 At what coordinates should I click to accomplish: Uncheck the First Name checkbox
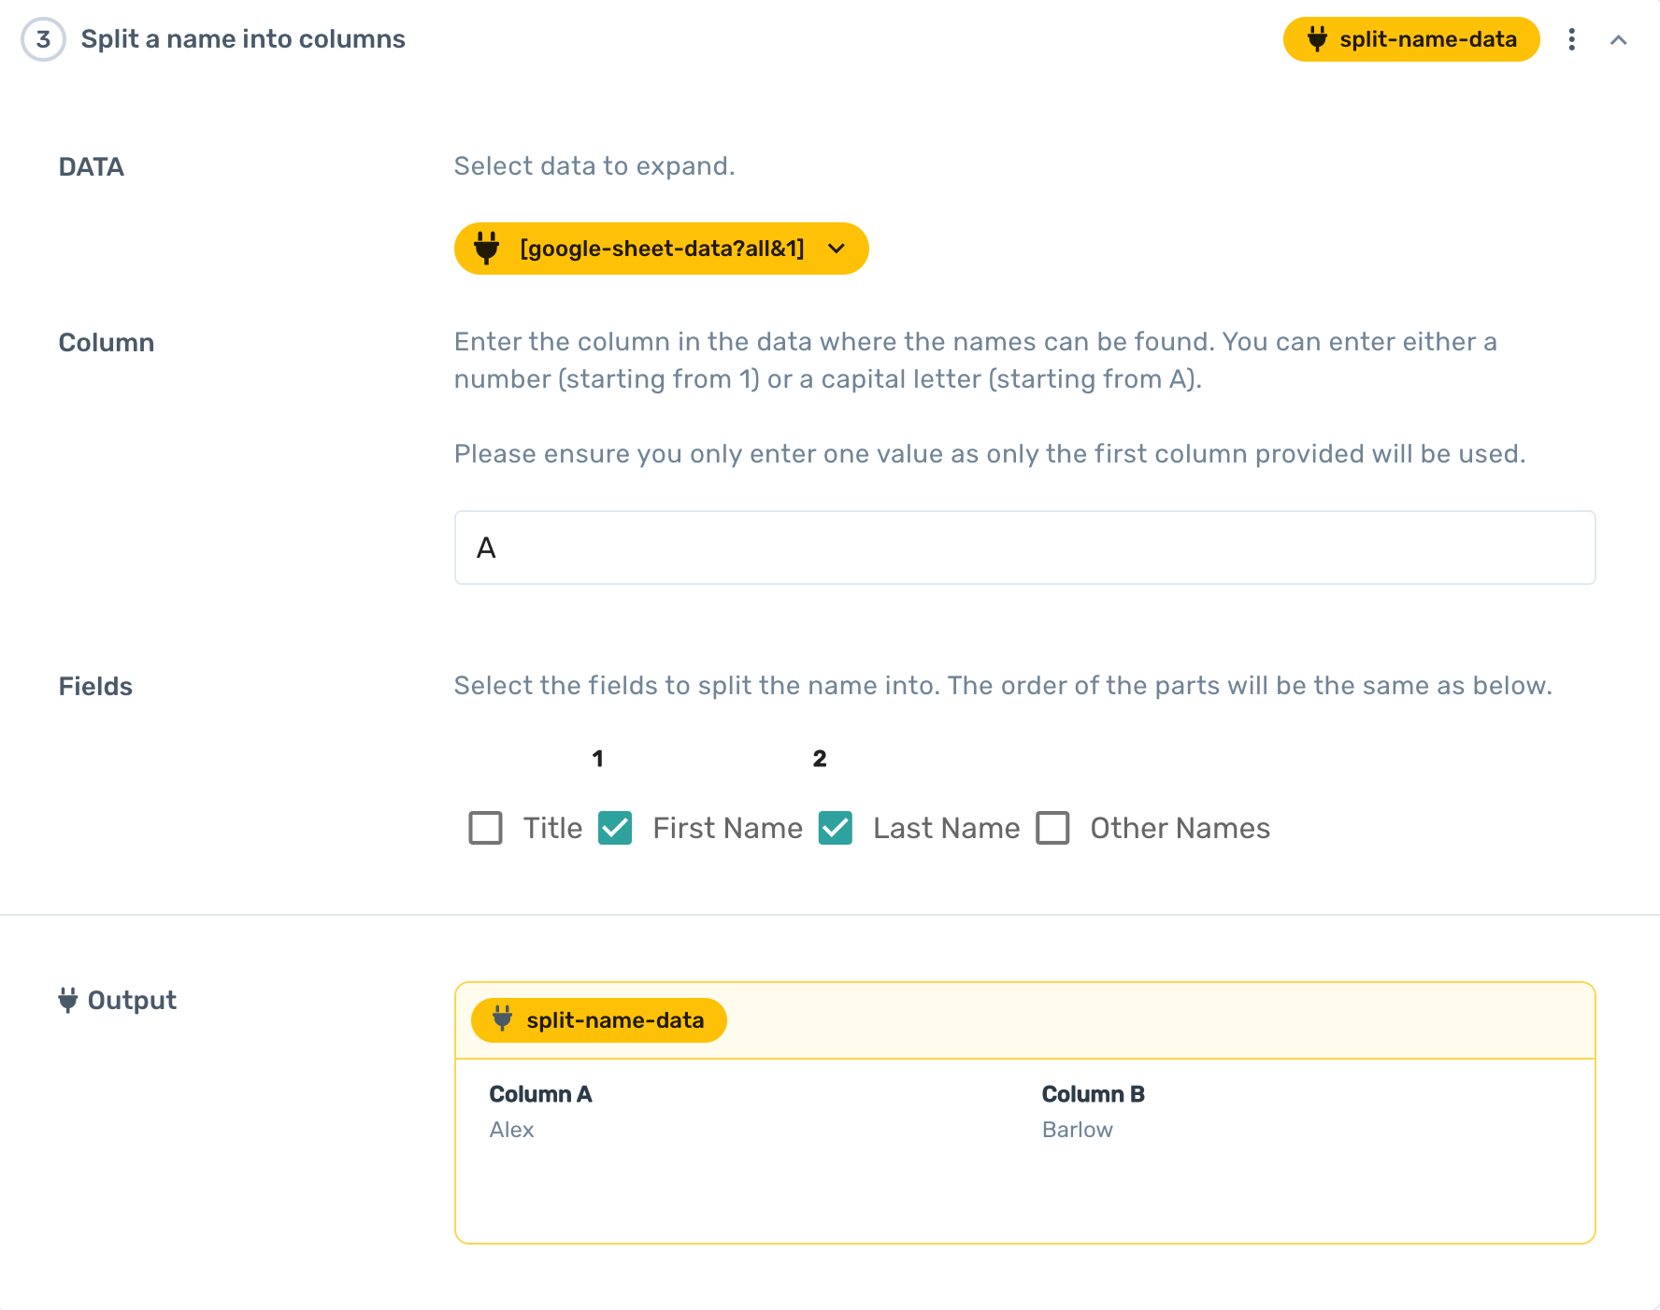click(x=615, y=828)
